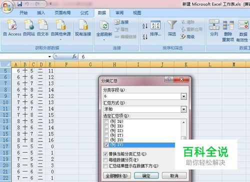Open the Name Box dropdown arrow

click(x=49, y=56)
